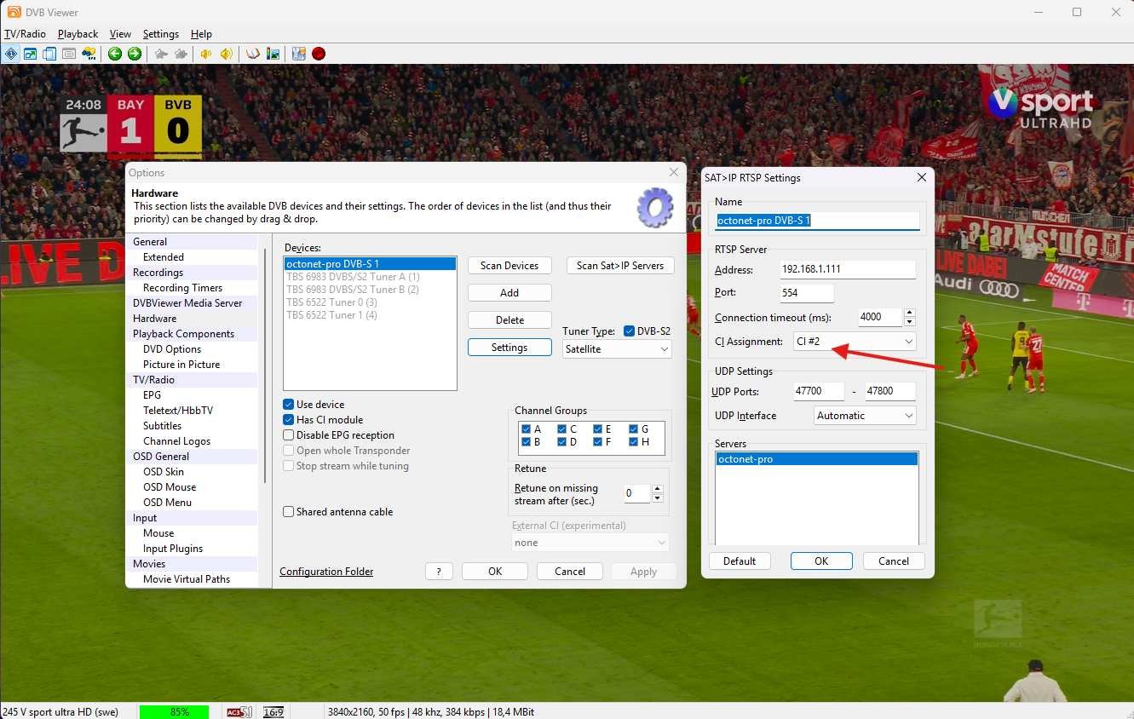1134x719 pixels.
Task: Enable Disable EPG reception option
Action: 289,435
